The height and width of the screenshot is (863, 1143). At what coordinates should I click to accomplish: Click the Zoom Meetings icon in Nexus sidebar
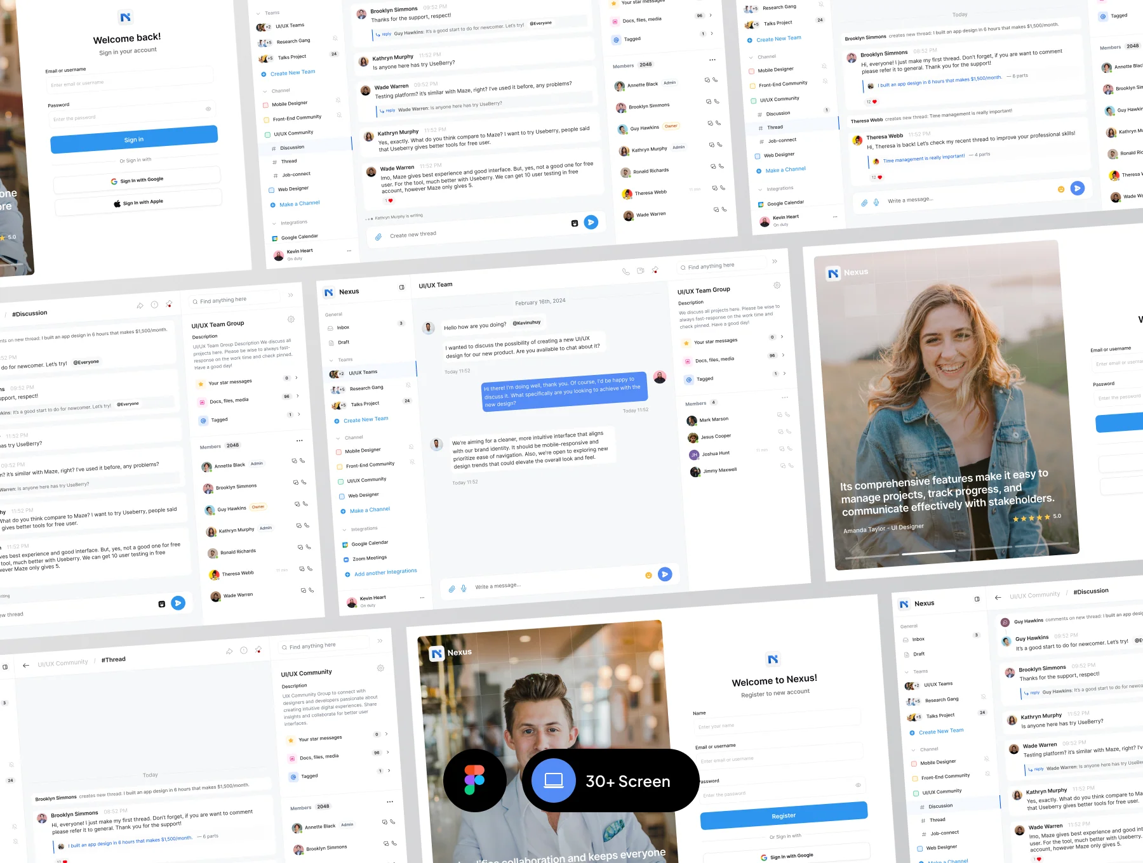(346, 560)
